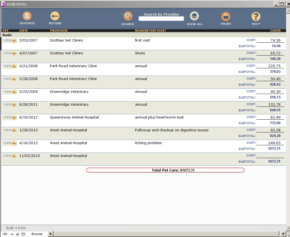290x237 pixels.
Task: Click the Print icon
Action: click(x=226, y=16)
